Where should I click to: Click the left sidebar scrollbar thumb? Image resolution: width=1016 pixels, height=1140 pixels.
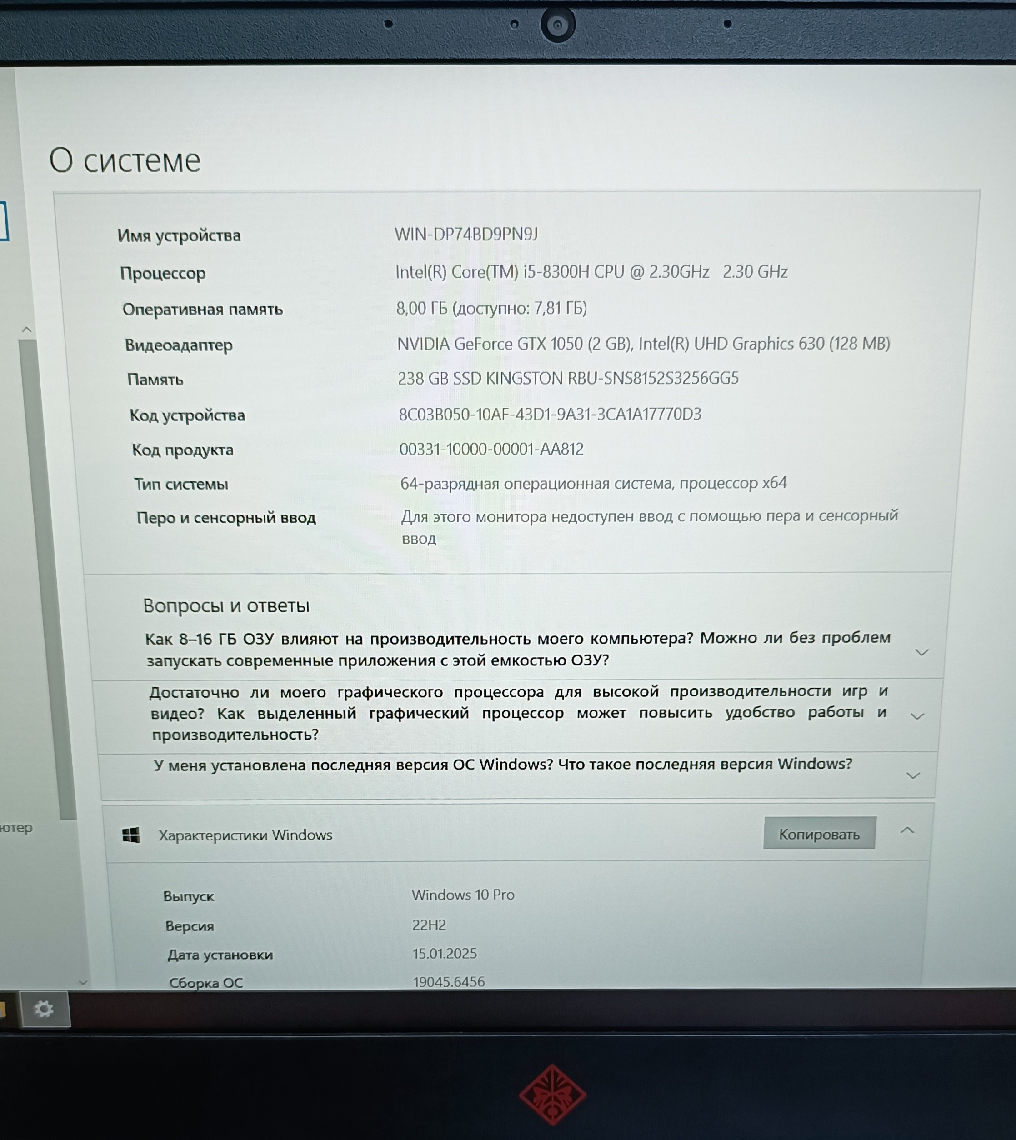(x=48, y=579)
